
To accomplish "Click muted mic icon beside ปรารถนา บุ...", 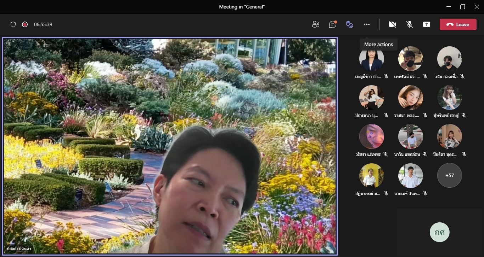I will point(386,115).
